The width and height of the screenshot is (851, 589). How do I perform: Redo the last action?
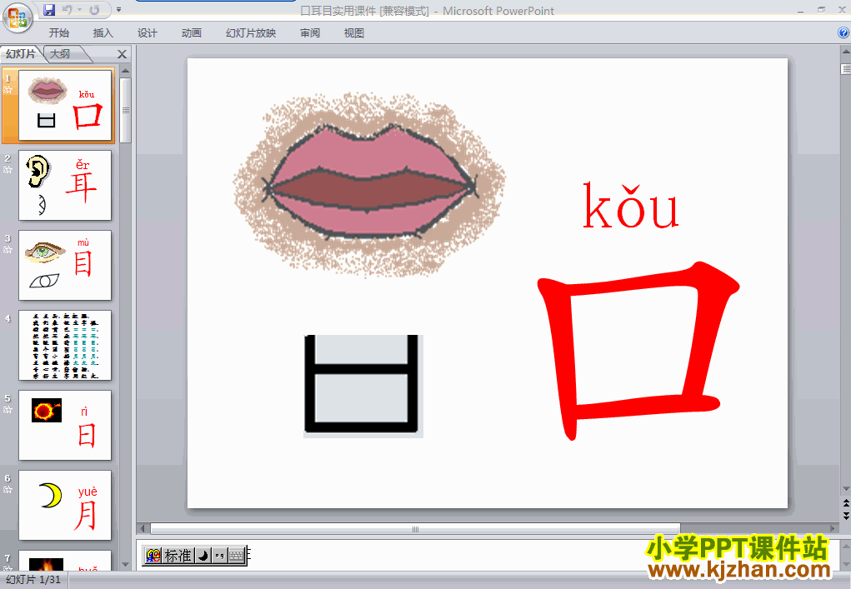click(x=94, y=10)
